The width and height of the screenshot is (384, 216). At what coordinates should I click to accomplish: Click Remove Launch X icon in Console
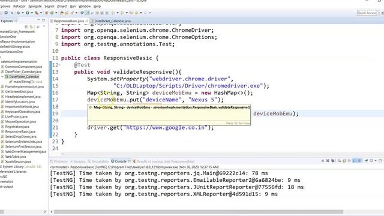point(328,161)
